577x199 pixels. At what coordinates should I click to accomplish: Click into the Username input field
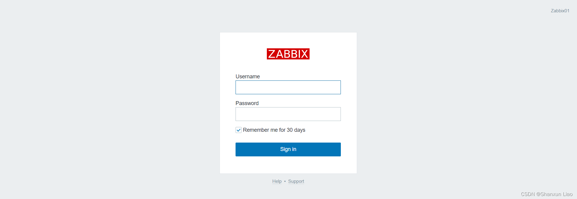point(288,87)
